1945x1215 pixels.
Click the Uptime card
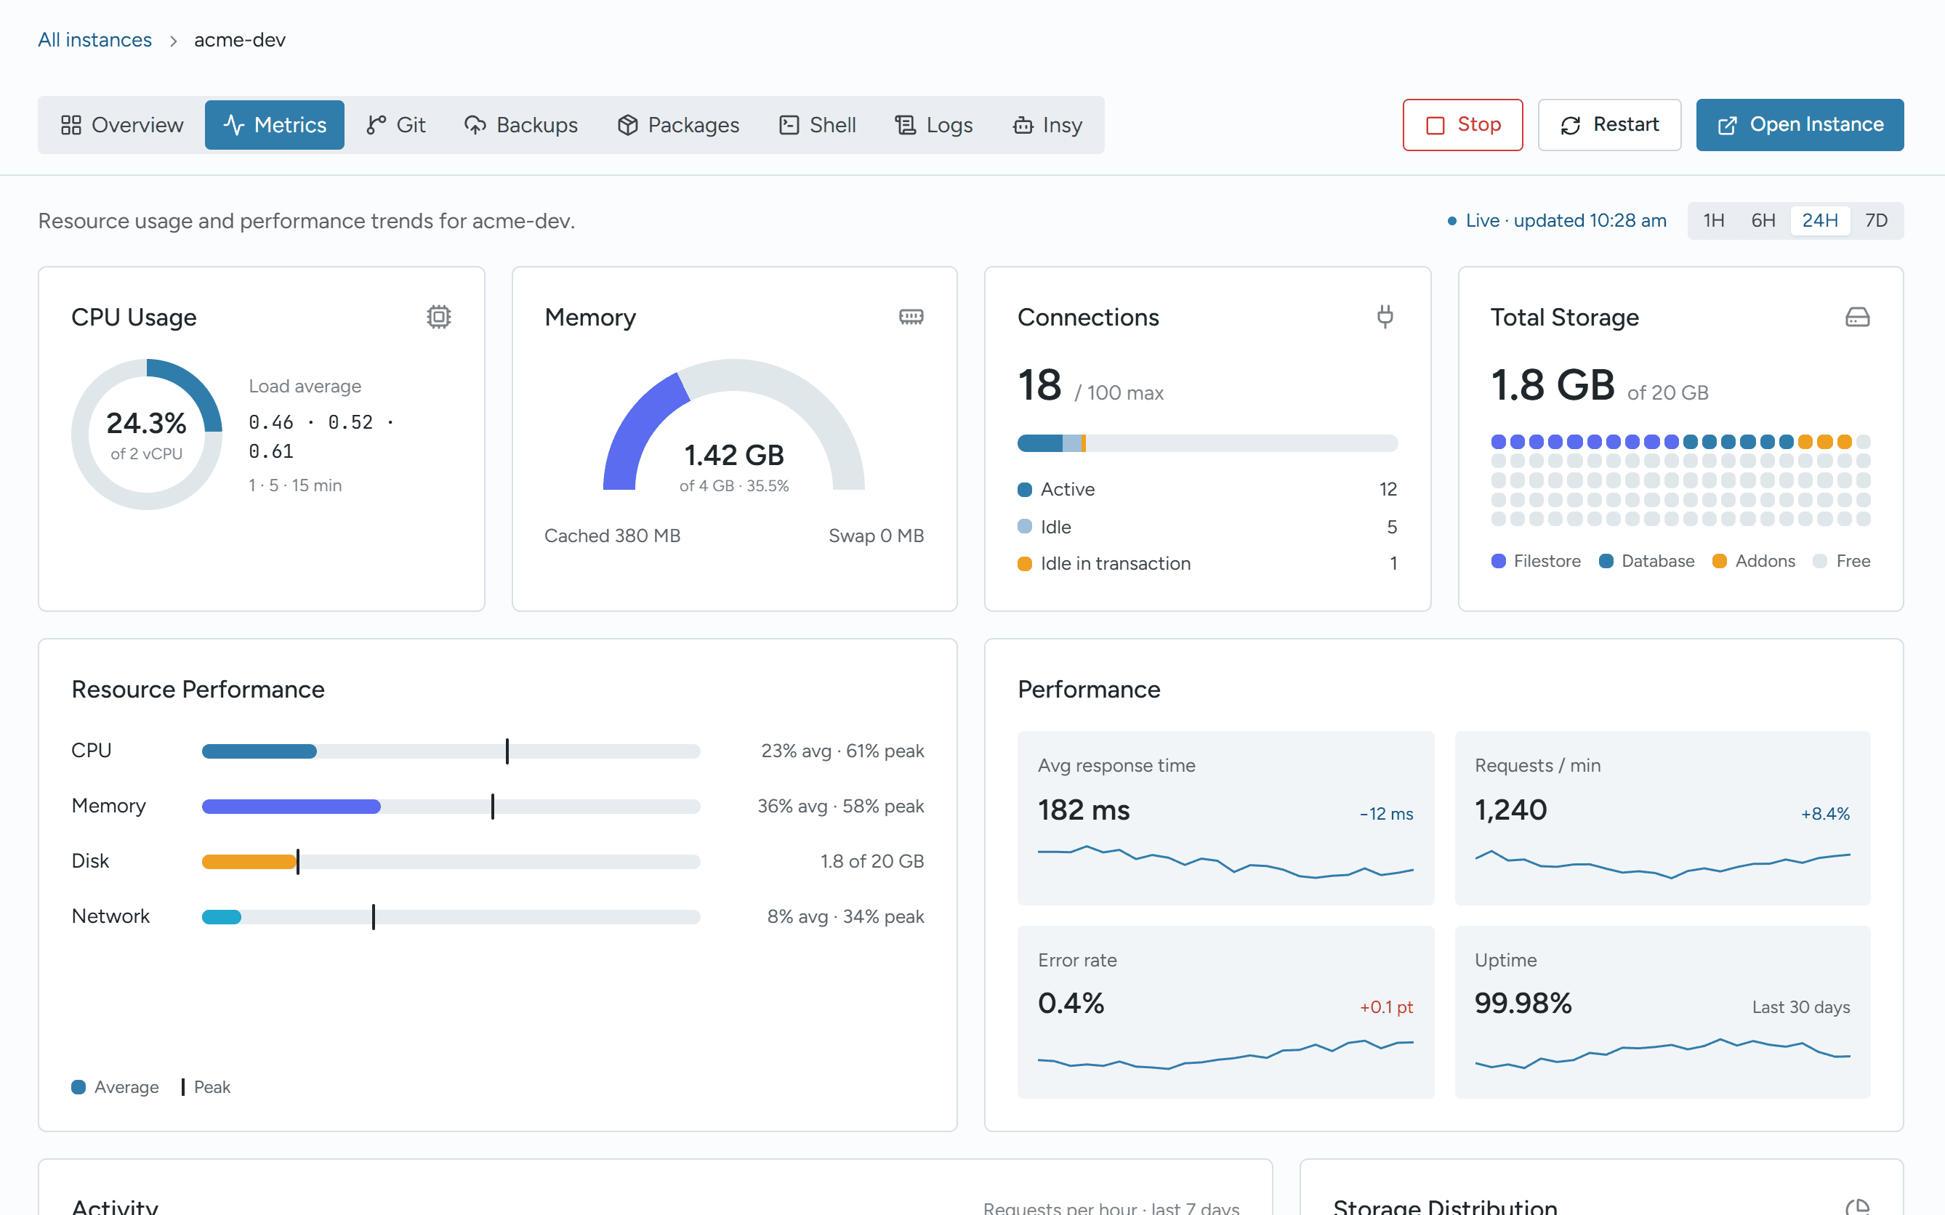(x=1662, y=1012)
